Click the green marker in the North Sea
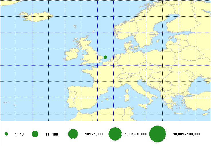 [x=105, y=57]
